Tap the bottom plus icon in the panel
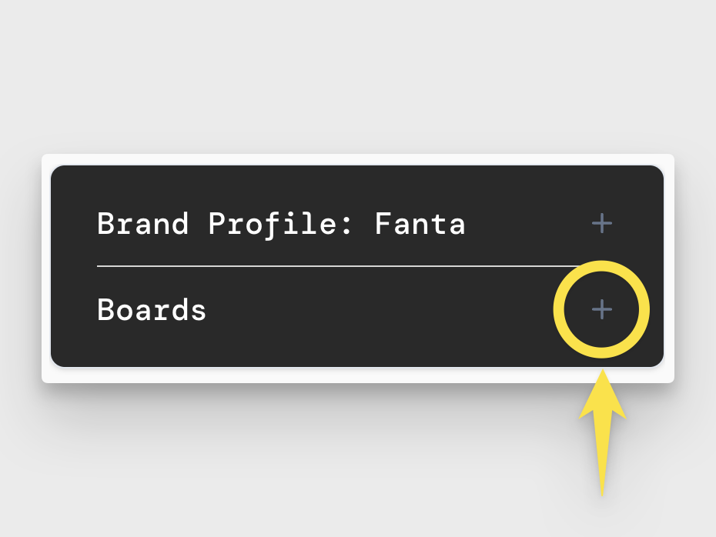Screen dimensions: 716x537 click(601, 310)
